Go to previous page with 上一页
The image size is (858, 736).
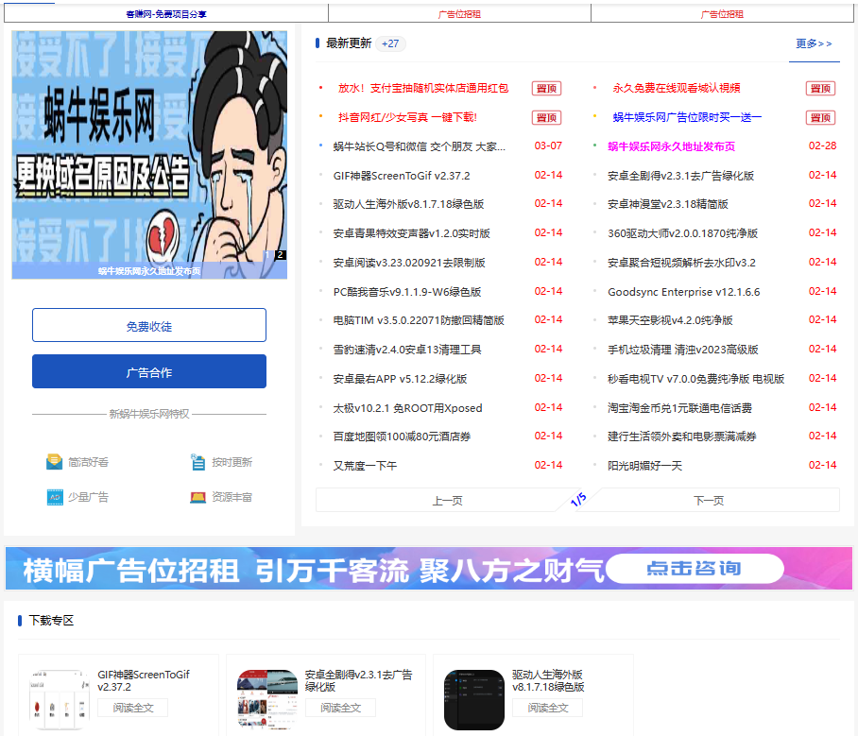pos(447,500)
